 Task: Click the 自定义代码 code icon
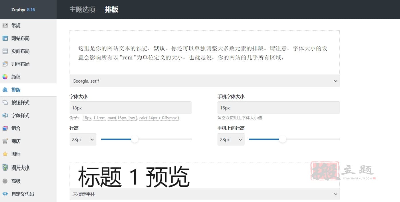5,194
